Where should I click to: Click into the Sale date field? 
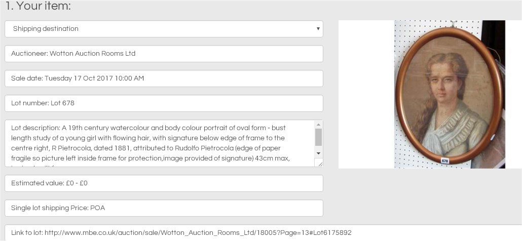point(164,78)
